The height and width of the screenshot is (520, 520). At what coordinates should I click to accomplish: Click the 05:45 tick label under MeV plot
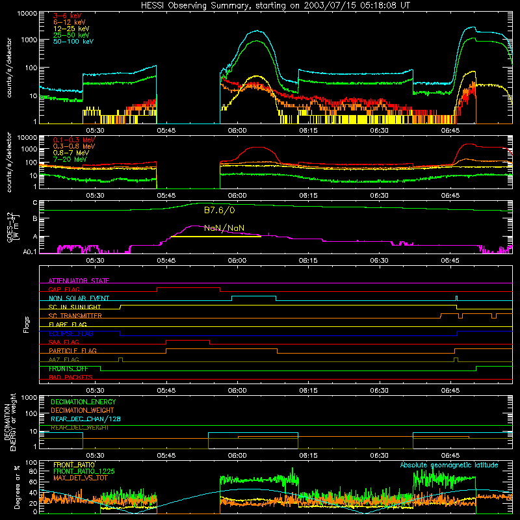[x=166, y=196]
